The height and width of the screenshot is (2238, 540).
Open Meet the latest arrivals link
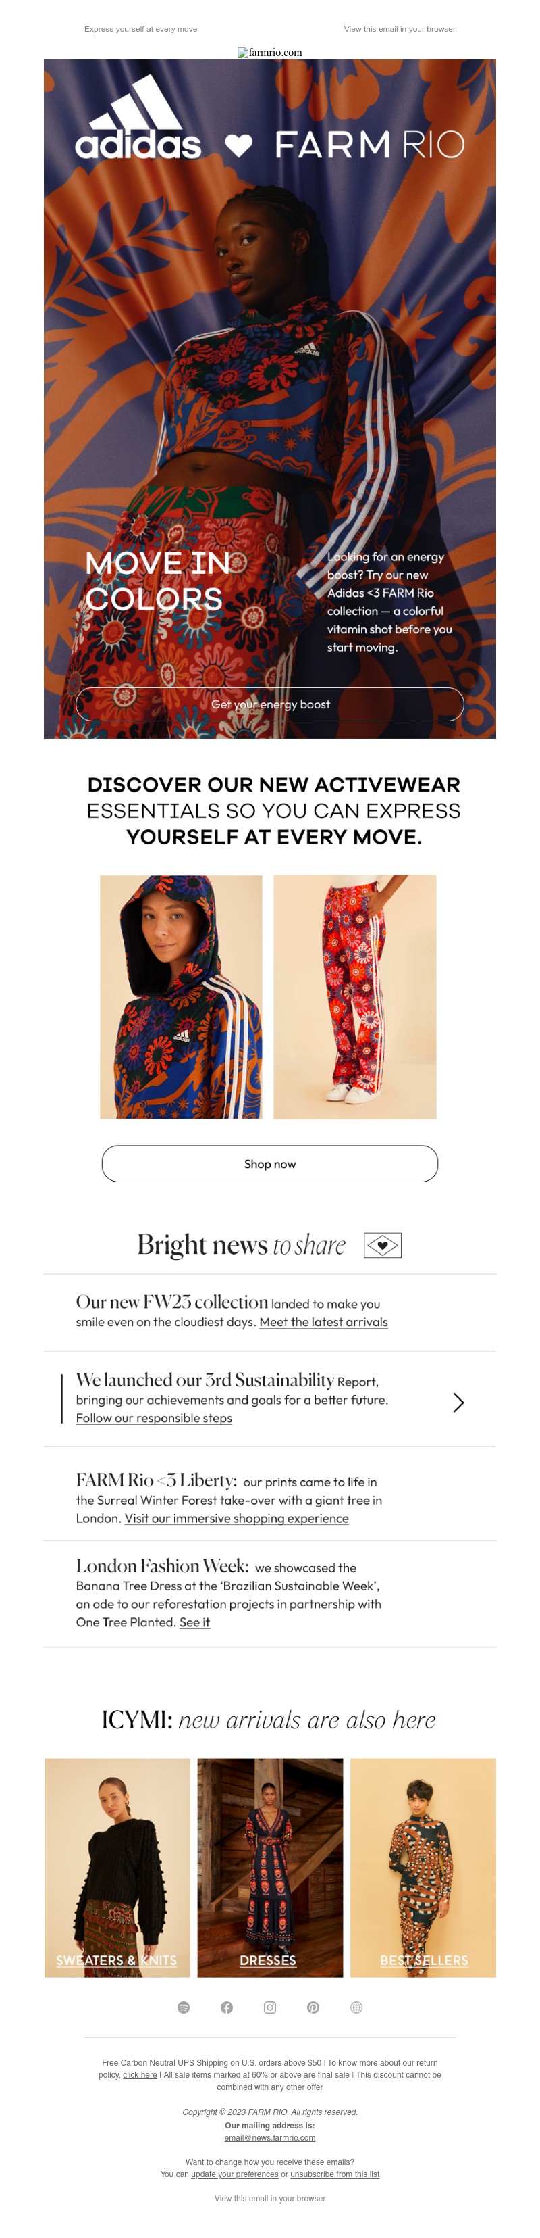(x=324, y=1321)
